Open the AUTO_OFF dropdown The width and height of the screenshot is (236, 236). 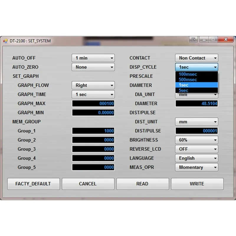coord(93,58)
